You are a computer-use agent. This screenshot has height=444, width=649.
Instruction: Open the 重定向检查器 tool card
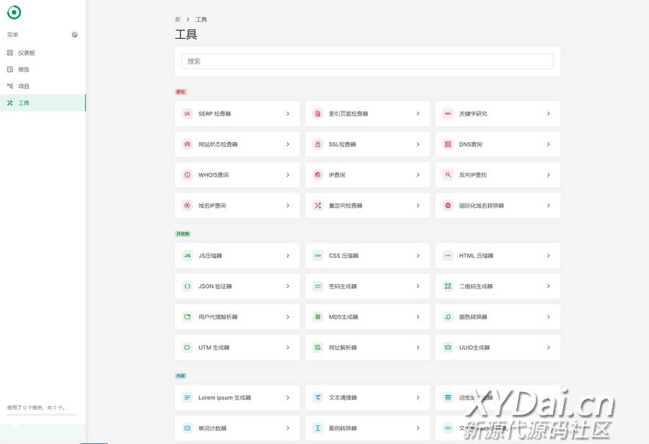point(367,205)
